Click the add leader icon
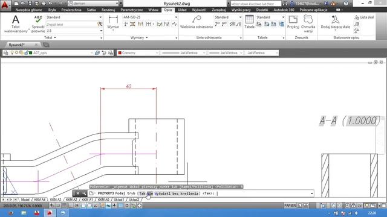This screenshot has height=217, width=387. pyautogui.click(x=218, y=24)
